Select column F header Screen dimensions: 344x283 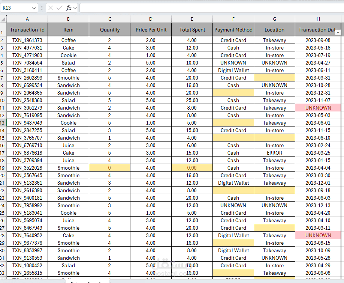(x=233, y=19)
